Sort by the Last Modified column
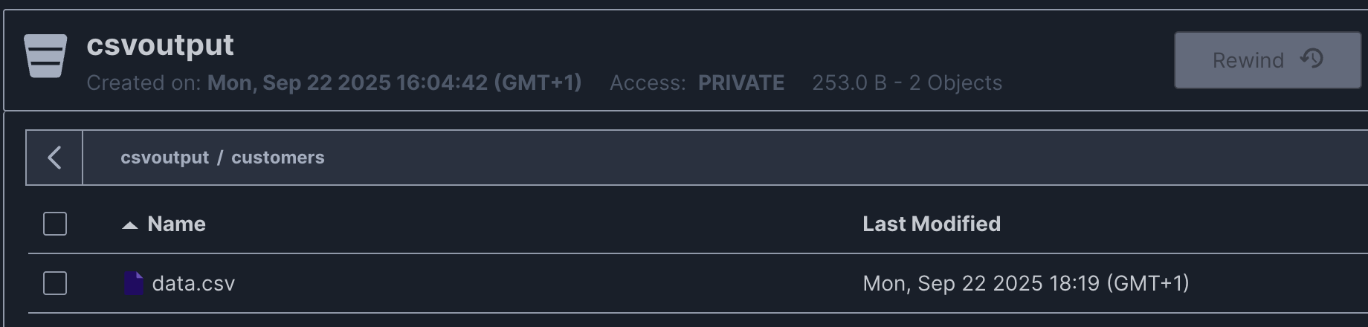1368x327 pixels. click(931, 224)
